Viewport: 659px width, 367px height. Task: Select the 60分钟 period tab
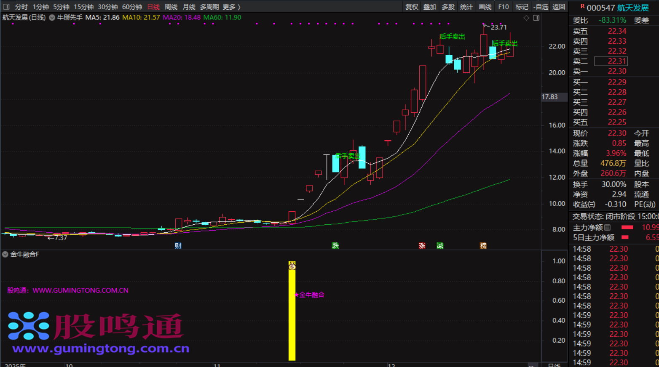tap(132, 7)
